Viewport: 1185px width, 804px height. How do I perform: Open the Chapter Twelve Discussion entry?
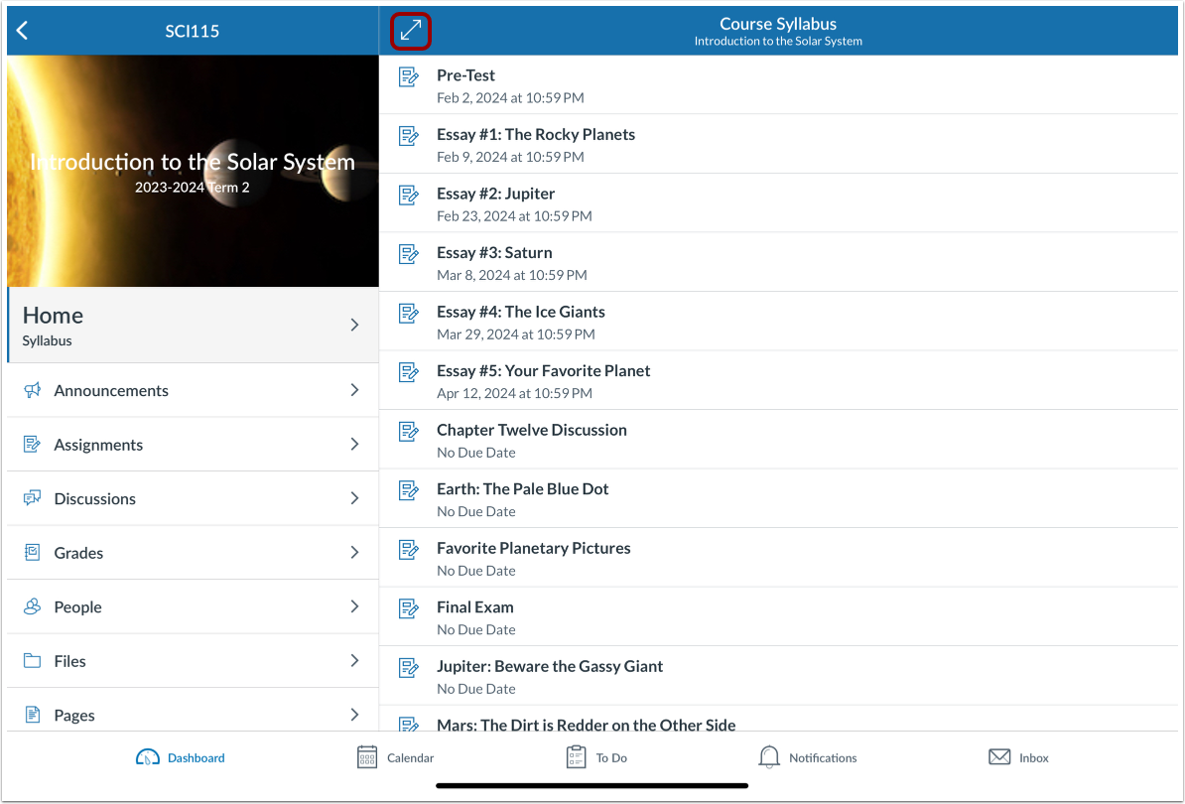[532, 430]
